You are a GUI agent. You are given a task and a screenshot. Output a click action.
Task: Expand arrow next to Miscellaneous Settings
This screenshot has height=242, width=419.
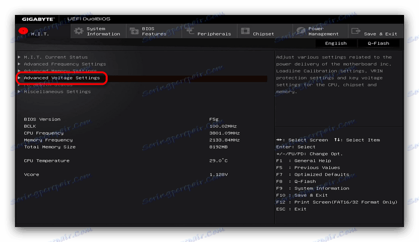pyautogui.click(x=19, y=92)
